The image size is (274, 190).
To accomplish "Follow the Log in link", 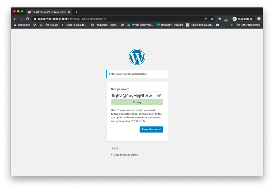I will point(114,148).
